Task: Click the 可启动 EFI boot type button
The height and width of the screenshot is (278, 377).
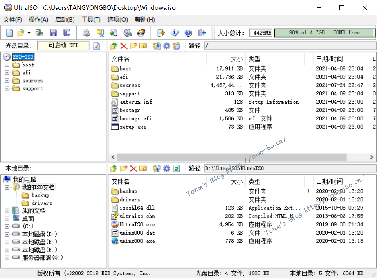Action: (x=63, y=46)
